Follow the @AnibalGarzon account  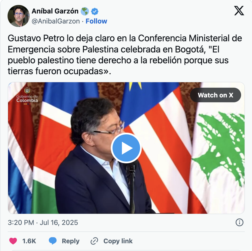click(96, 21)
